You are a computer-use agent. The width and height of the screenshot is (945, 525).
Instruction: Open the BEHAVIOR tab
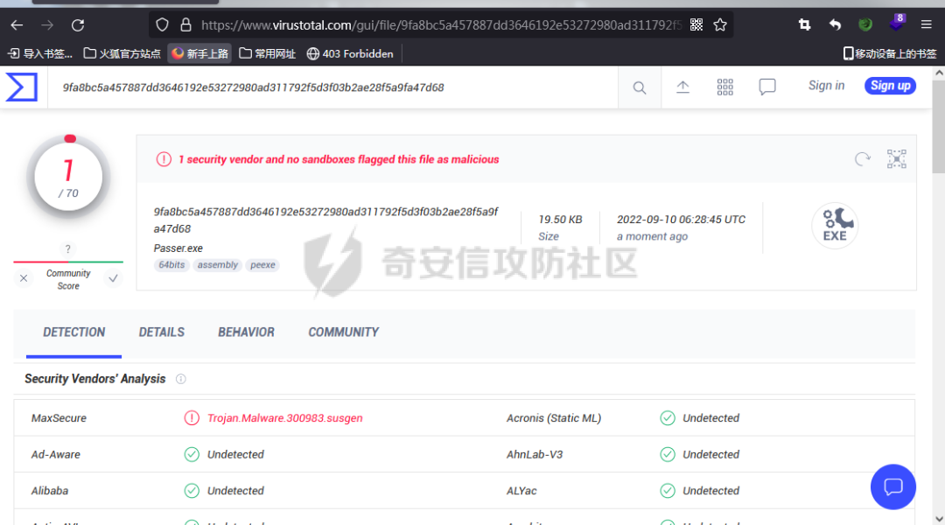[x=246, y=332]
